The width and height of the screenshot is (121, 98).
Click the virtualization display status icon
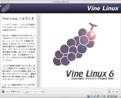click(104, 96)
